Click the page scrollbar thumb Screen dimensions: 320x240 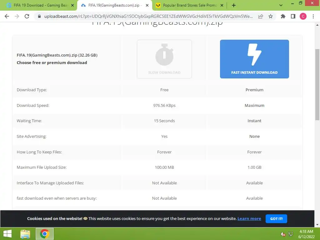click(x=317, y=84)
